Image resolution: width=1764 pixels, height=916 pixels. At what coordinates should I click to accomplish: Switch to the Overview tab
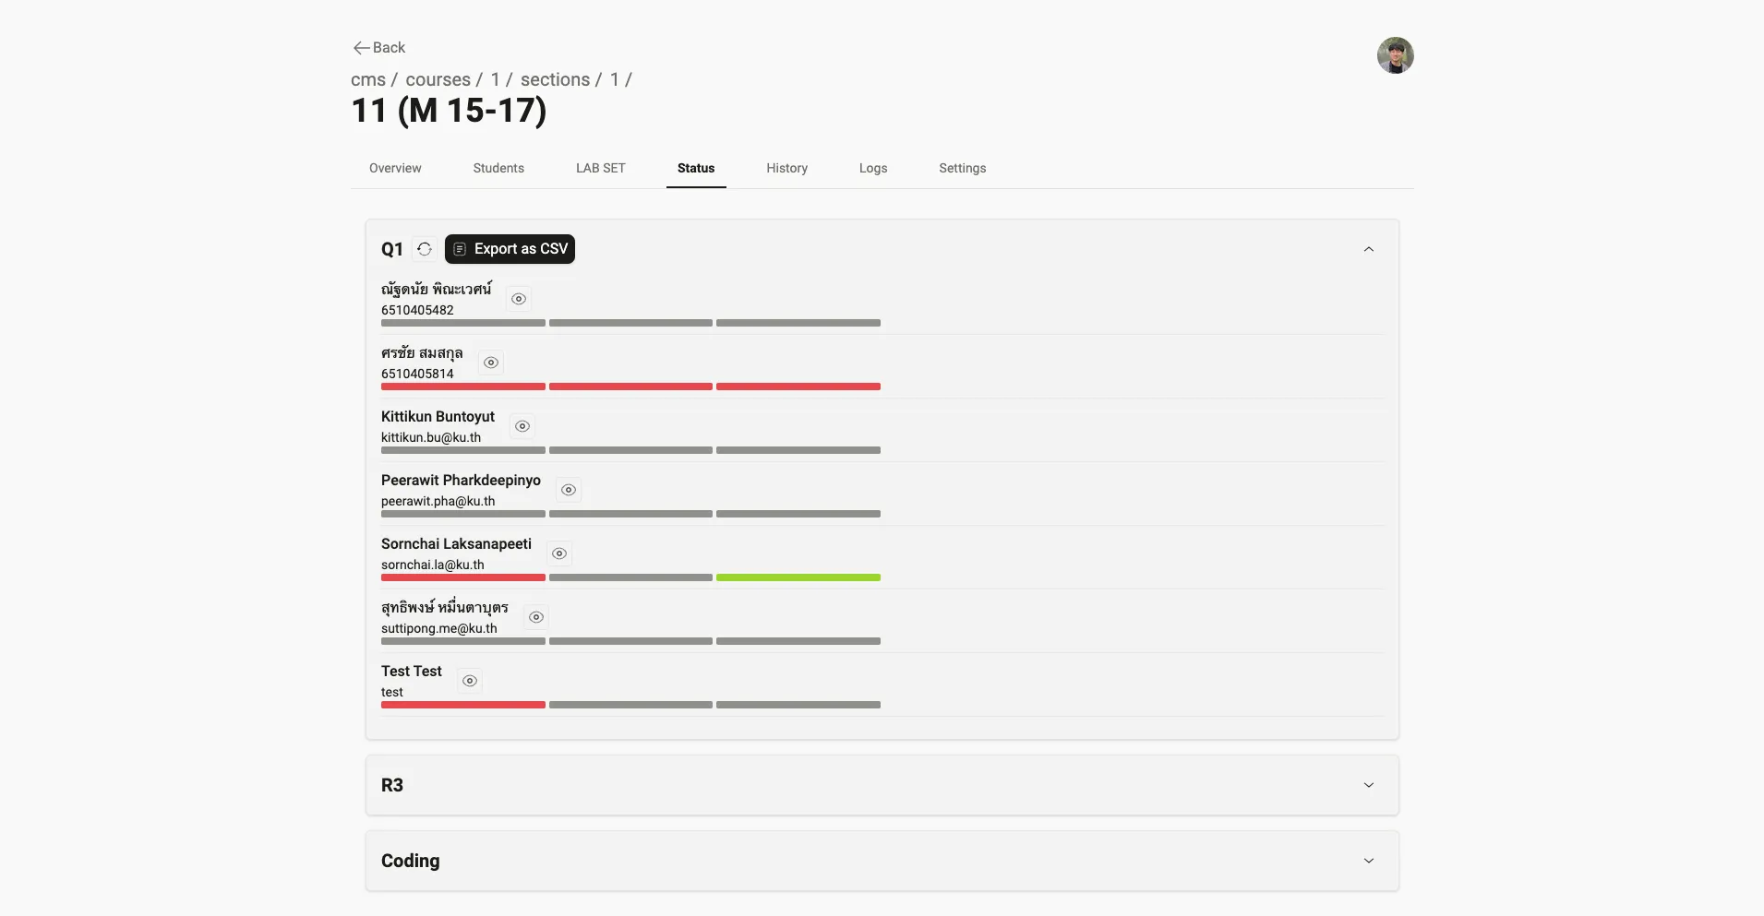point(395,168)
